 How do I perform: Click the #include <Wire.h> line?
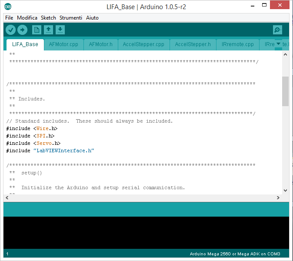pyautogui.click(x=32, y=128)
